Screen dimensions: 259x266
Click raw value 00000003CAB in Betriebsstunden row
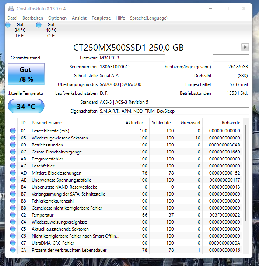(224, 145)
